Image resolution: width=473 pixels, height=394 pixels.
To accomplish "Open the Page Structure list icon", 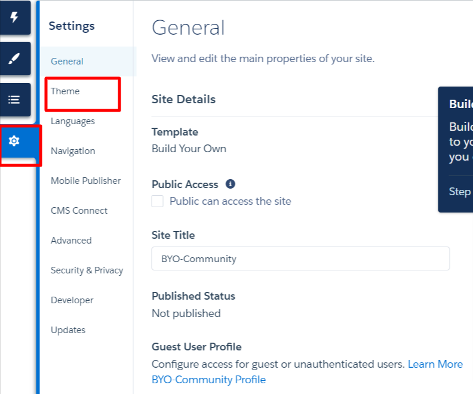I will [14, 100].
